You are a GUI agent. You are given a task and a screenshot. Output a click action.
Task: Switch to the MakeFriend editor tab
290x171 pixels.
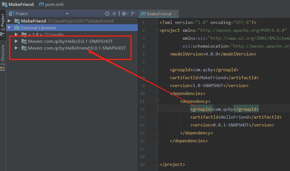[x=159, y=14]
